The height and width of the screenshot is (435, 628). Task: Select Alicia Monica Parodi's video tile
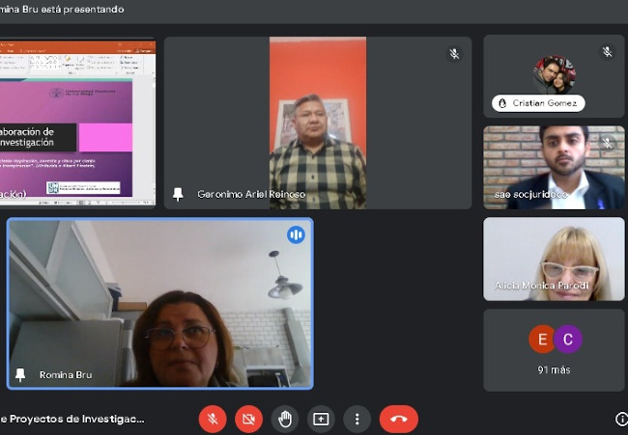pos(554,258)
